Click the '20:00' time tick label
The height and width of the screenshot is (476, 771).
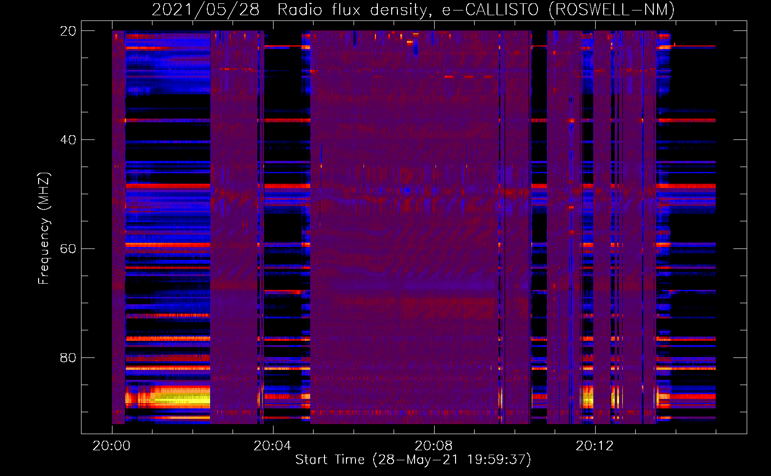coord(112,446)
